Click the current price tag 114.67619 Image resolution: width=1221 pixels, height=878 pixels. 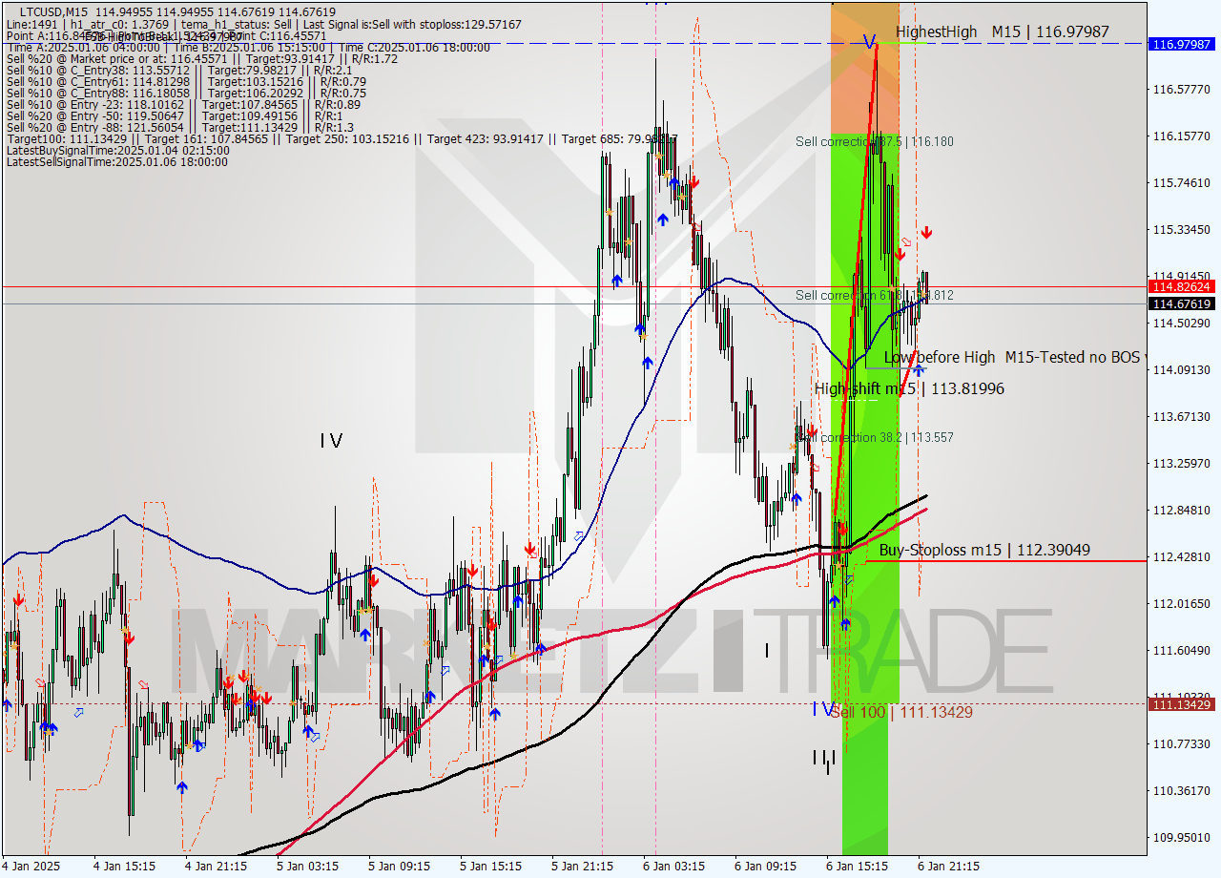coord(1184,303)
